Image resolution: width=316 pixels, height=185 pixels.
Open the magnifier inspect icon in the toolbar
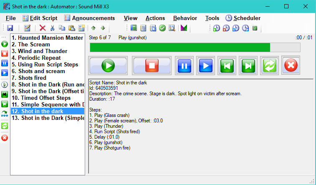(172, 28)
